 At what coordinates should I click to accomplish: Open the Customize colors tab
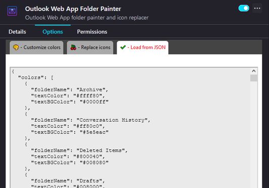[36, 47]
